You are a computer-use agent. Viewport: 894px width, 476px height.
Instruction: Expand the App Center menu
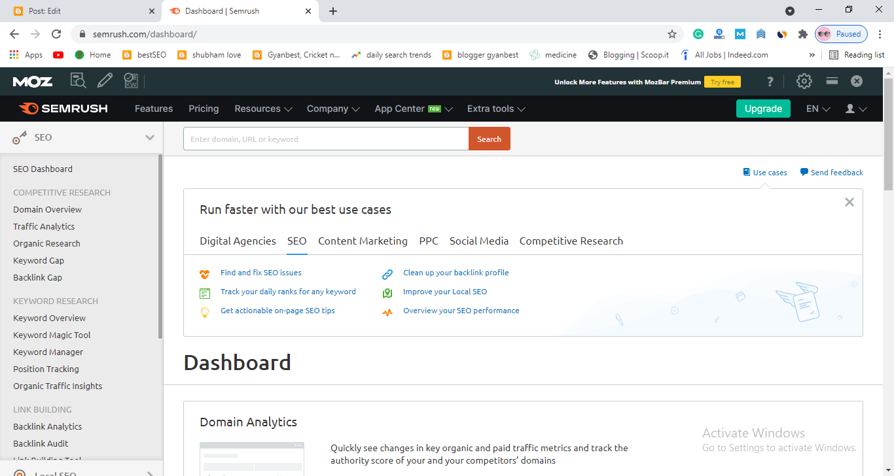pyautogui.click(x=414, y=109)
